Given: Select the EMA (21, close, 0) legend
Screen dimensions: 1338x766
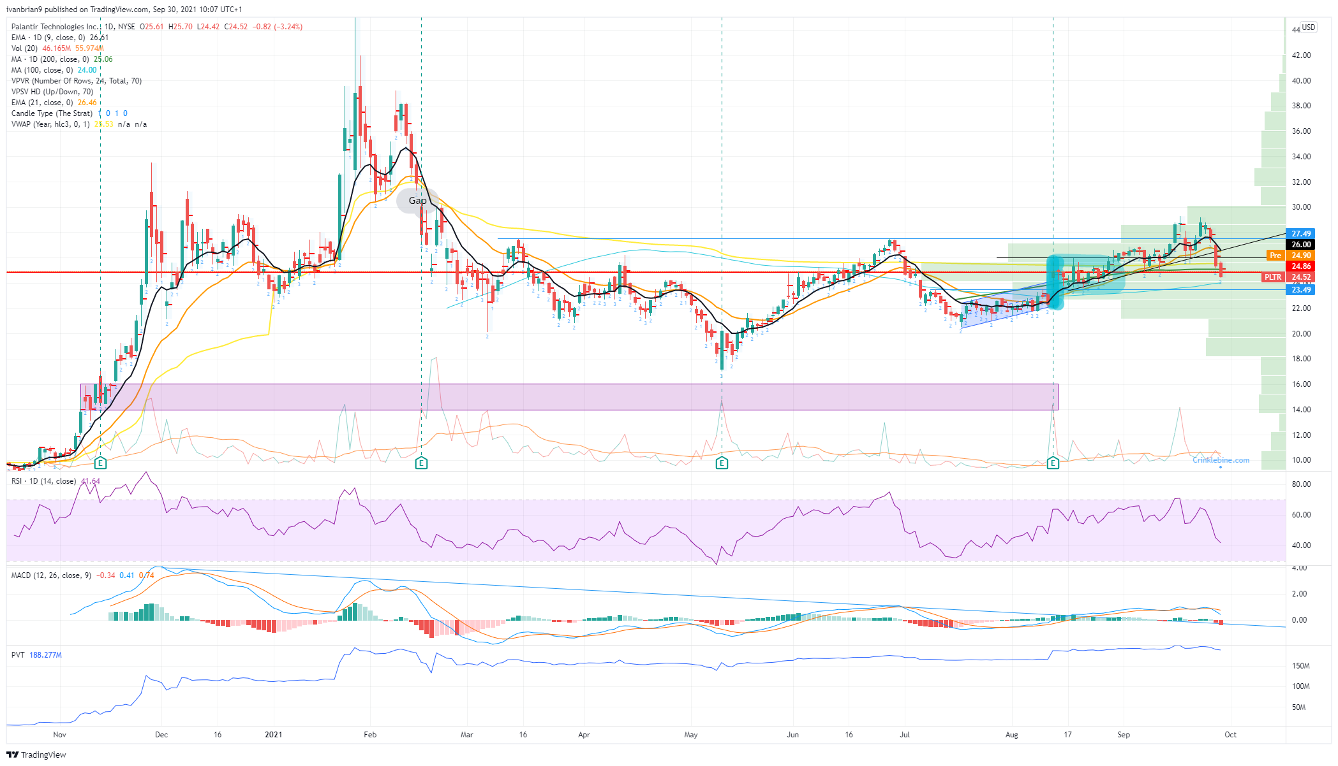Looking at the screenshot, I should (54, 103).
